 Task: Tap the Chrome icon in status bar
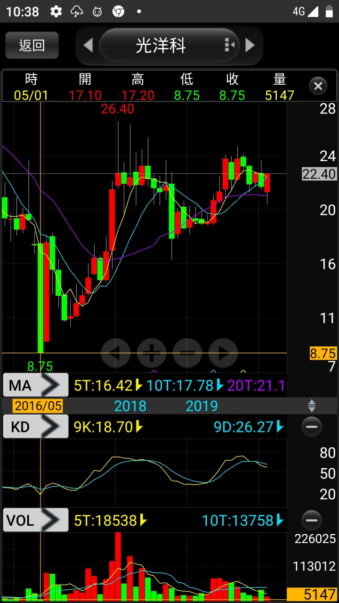tap(118, 11)
